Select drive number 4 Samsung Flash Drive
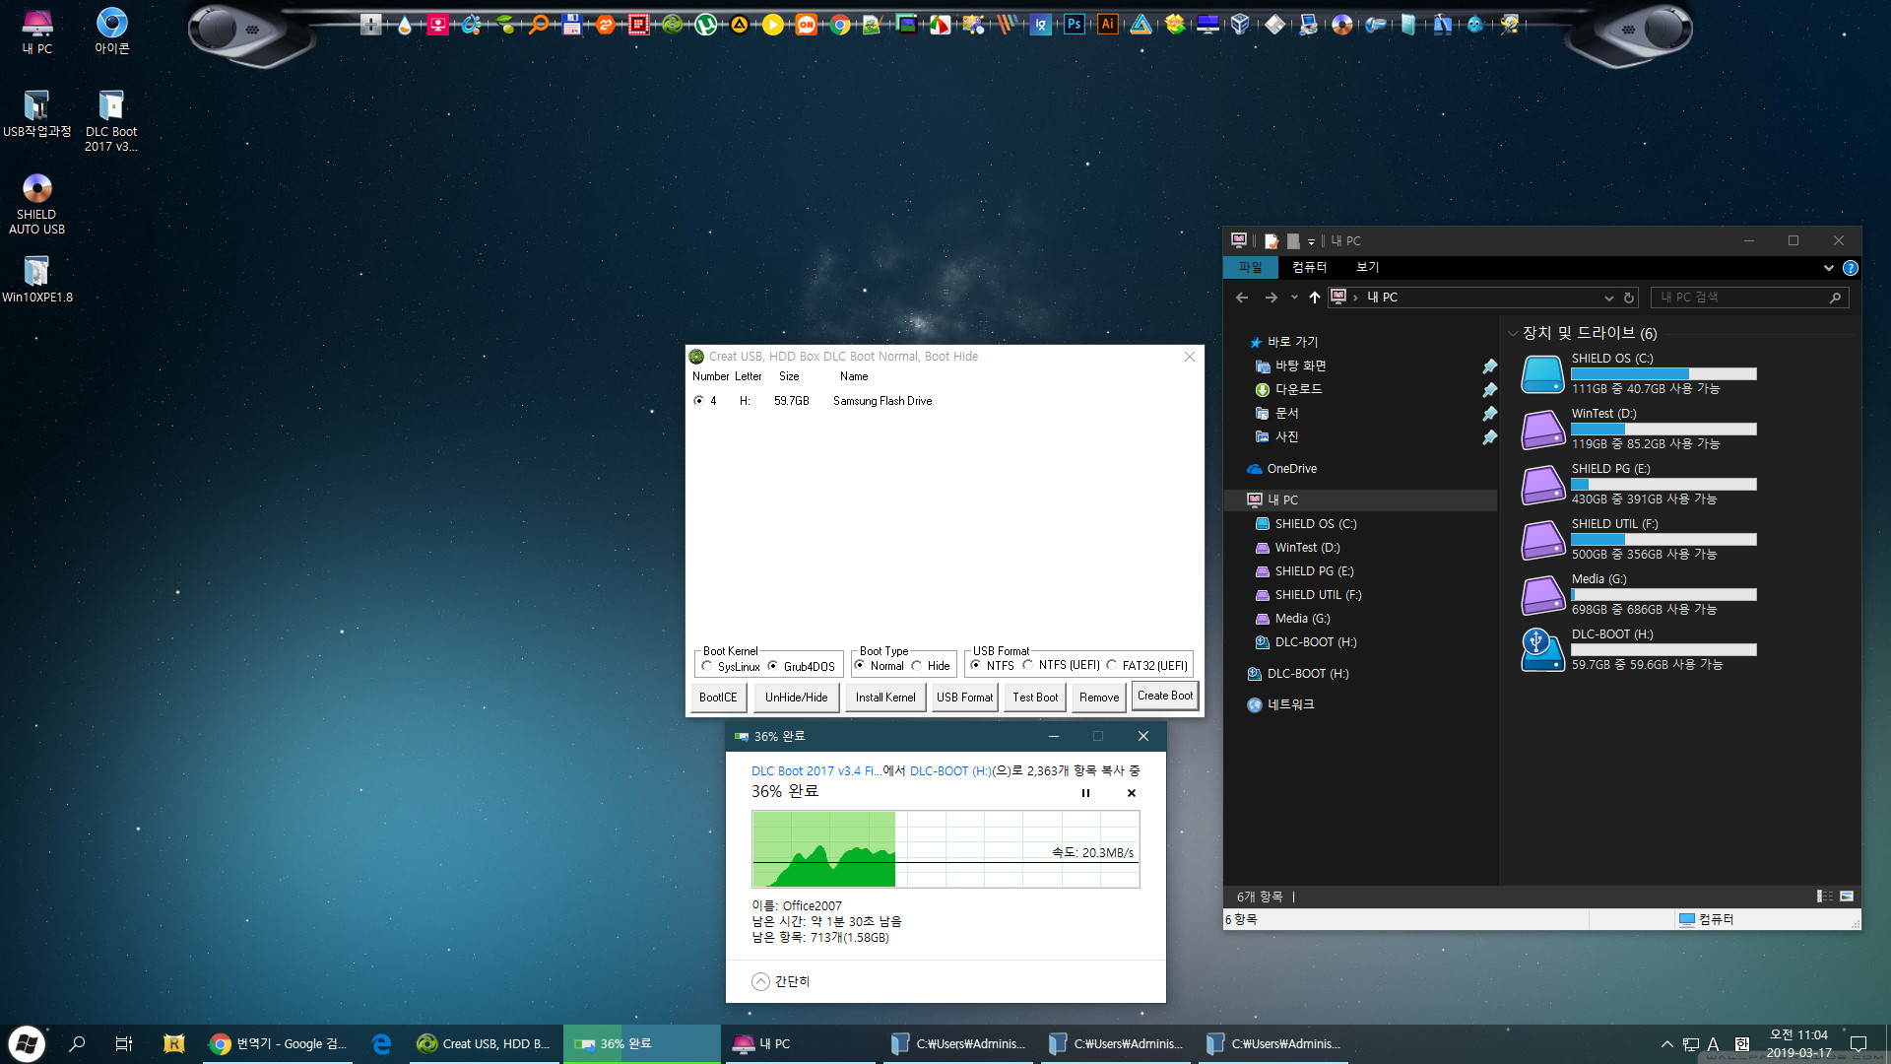1891x1064 pixels. [x=698, y=401]
